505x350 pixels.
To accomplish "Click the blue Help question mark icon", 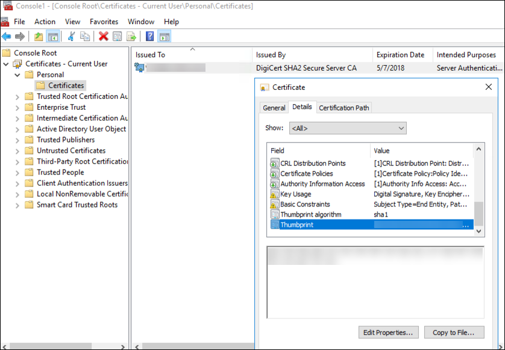I will (x=149, y=36).
